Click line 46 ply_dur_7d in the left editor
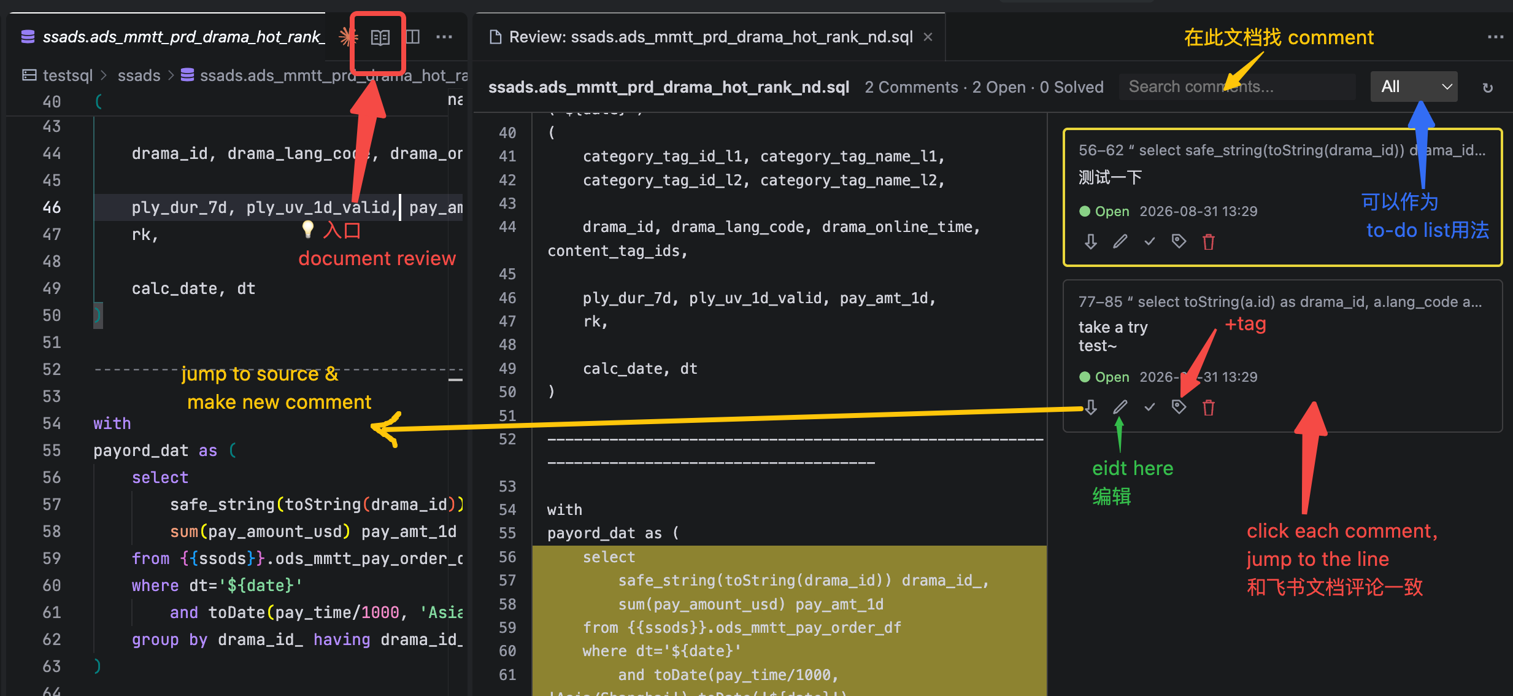1513x696 pixels. pos(179,207)
